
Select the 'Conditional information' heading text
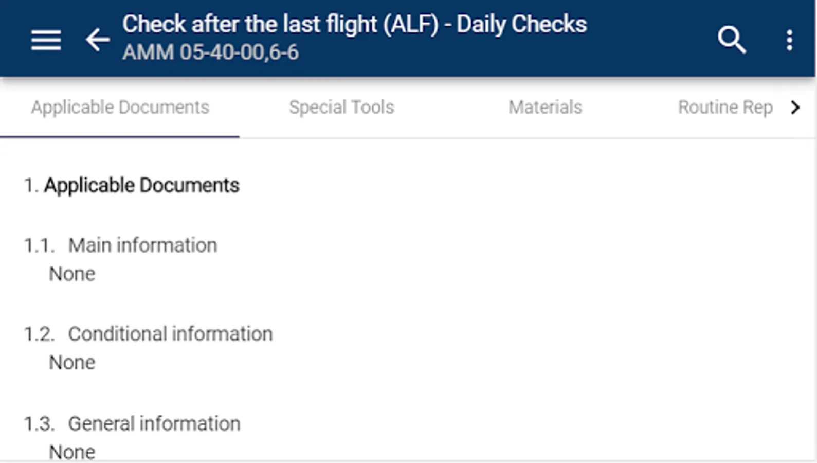click(170, 334)
